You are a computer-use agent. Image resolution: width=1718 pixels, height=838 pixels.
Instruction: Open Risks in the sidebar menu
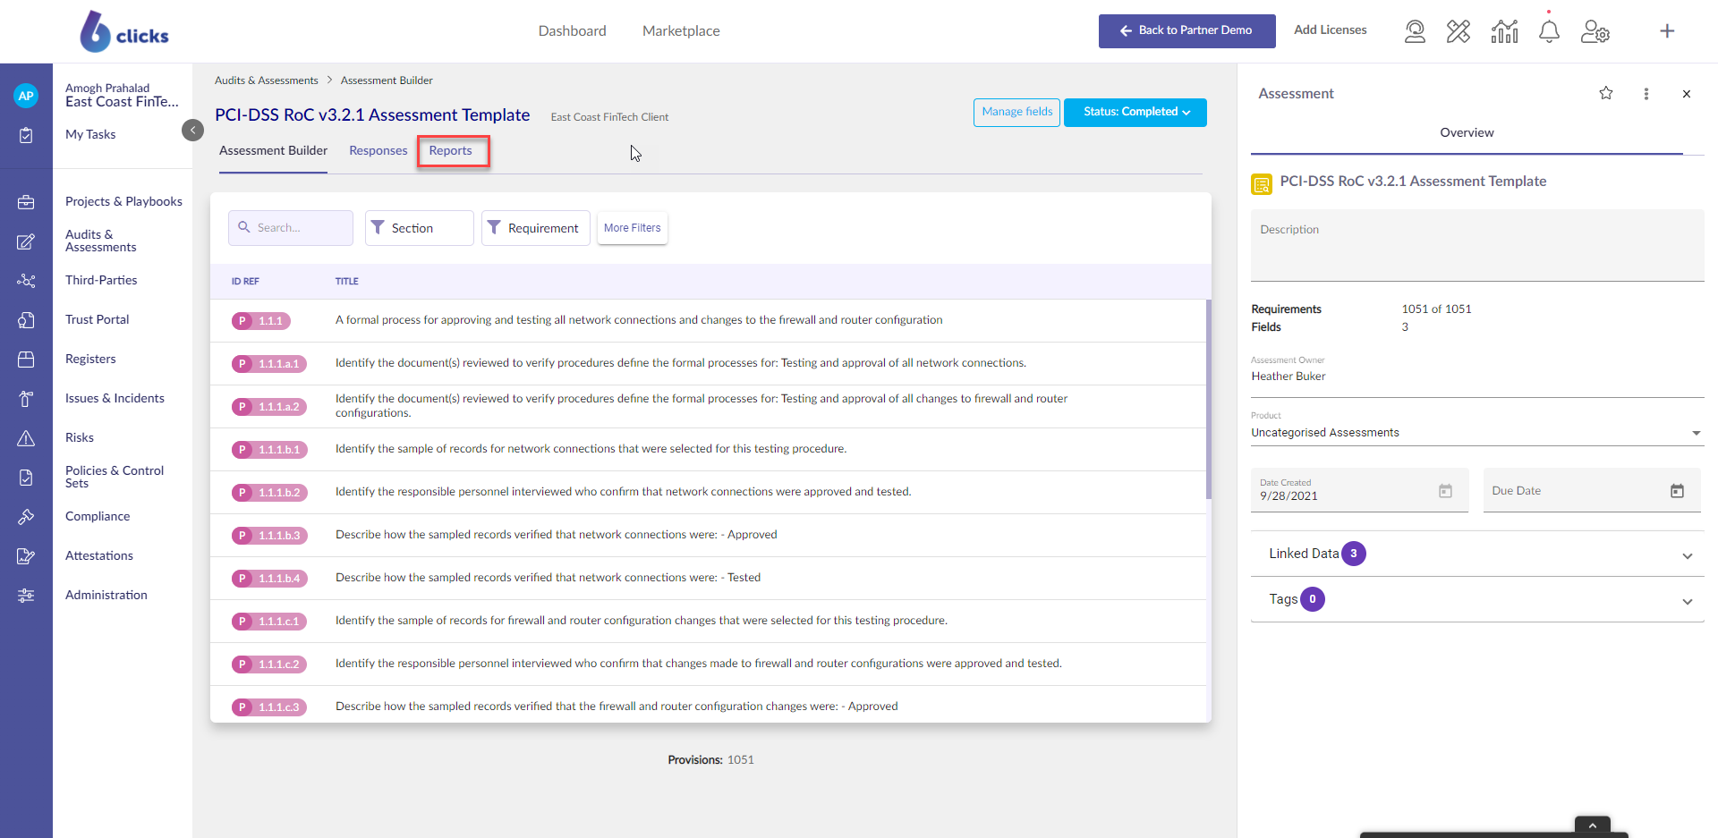[x=80, y=438]
